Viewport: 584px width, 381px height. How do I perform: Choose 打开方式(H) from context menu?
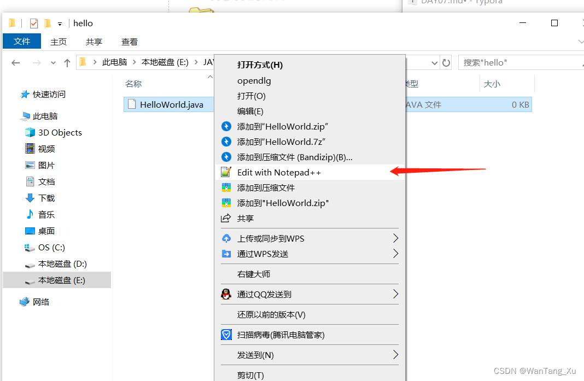pos(309,65)
